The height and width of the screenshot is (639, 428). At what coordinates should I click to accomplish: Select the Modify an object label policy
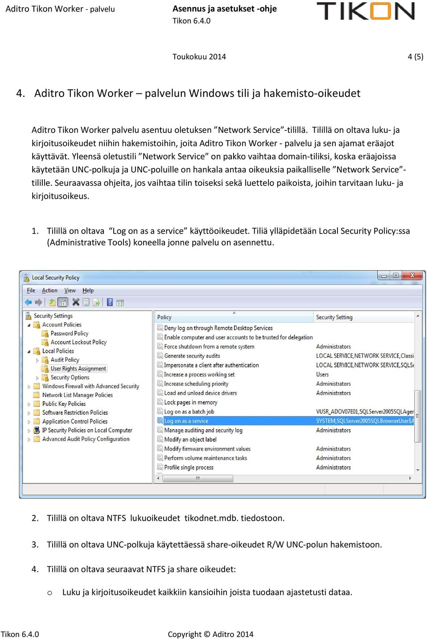190,439
